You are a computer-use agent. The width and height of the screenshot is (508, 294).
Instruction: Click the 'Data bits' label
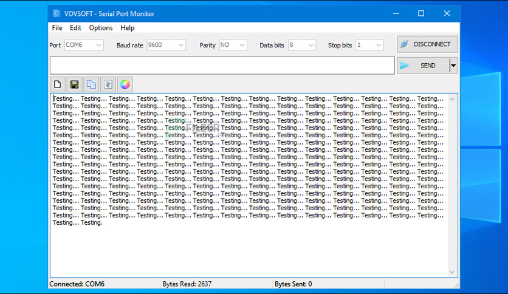coord(272,46)
